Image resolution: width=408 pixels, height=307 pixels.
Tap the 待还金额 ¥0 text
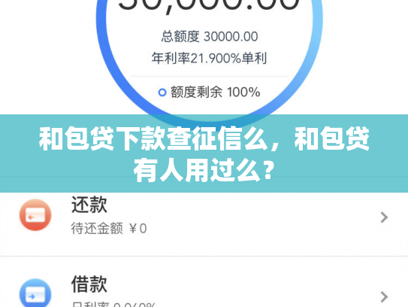point(109,229)
